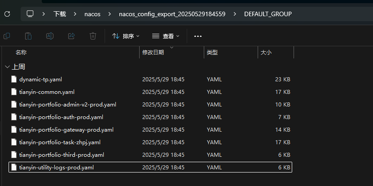Collapse the 上周 group

tap(7, 66)
